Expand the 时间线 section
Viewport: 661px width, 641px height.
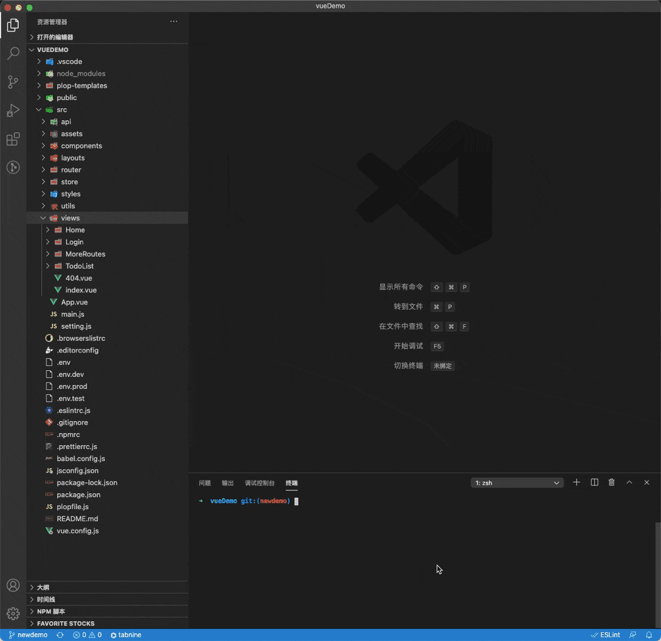click(108, 599)
